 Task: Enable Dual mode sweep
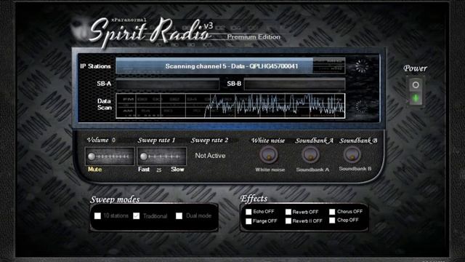point(179,216)
